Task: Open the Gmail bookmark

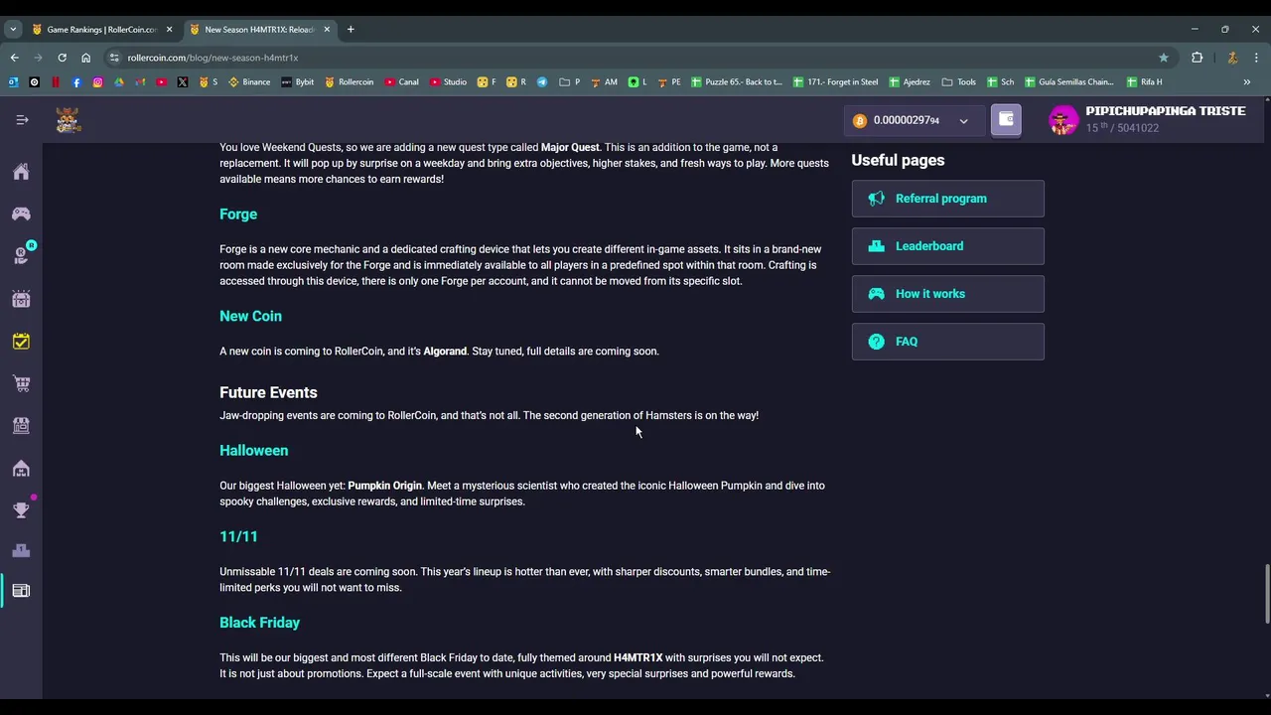Action: pyautogui.click(x=140, y=82)
